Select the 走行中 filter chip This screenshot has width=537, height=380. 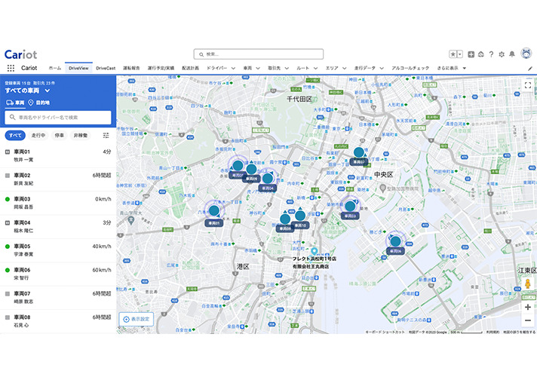click(x=38, y=136)
